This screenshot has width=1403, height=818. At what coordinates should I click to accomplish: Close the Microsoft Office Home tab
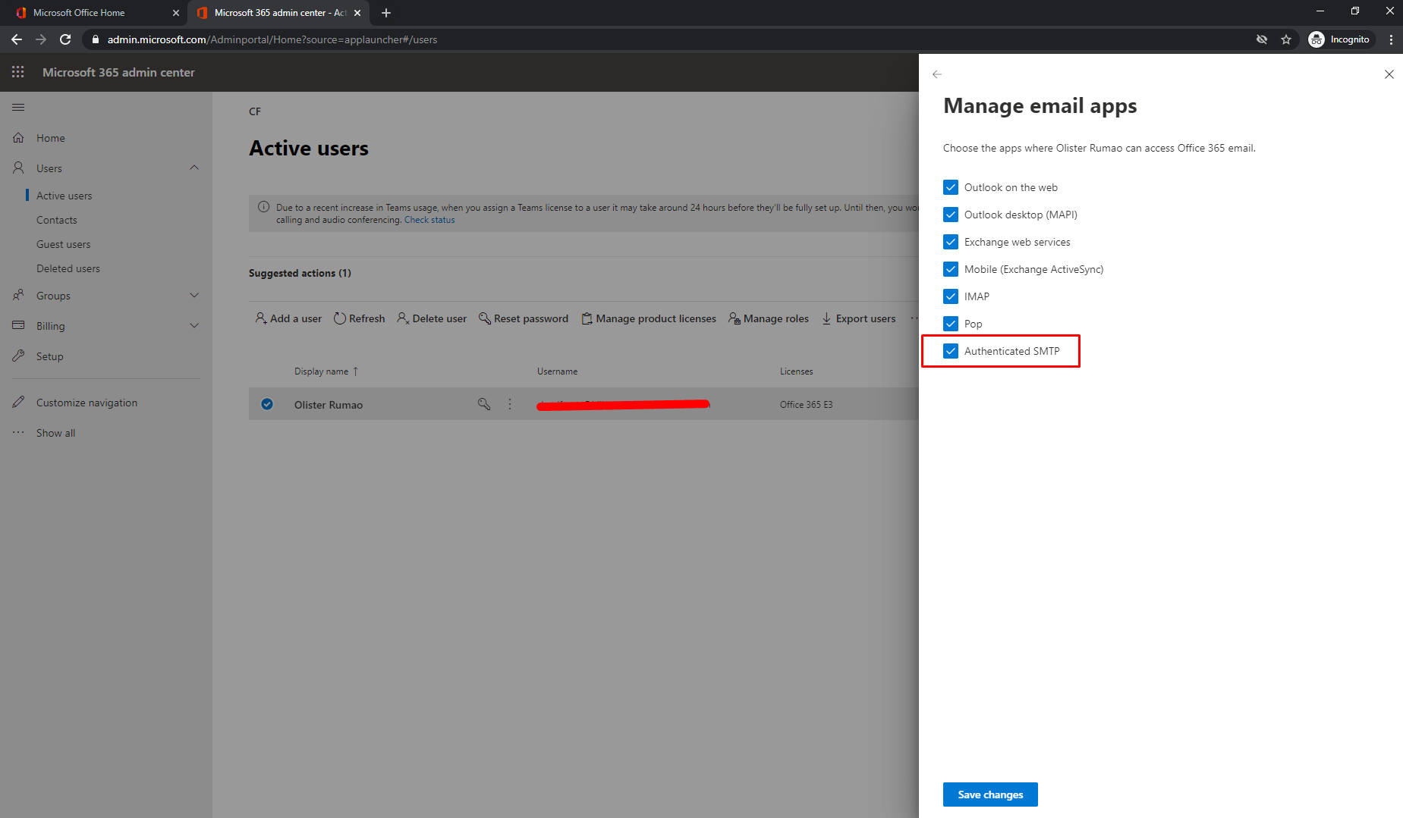coord(176,13)
